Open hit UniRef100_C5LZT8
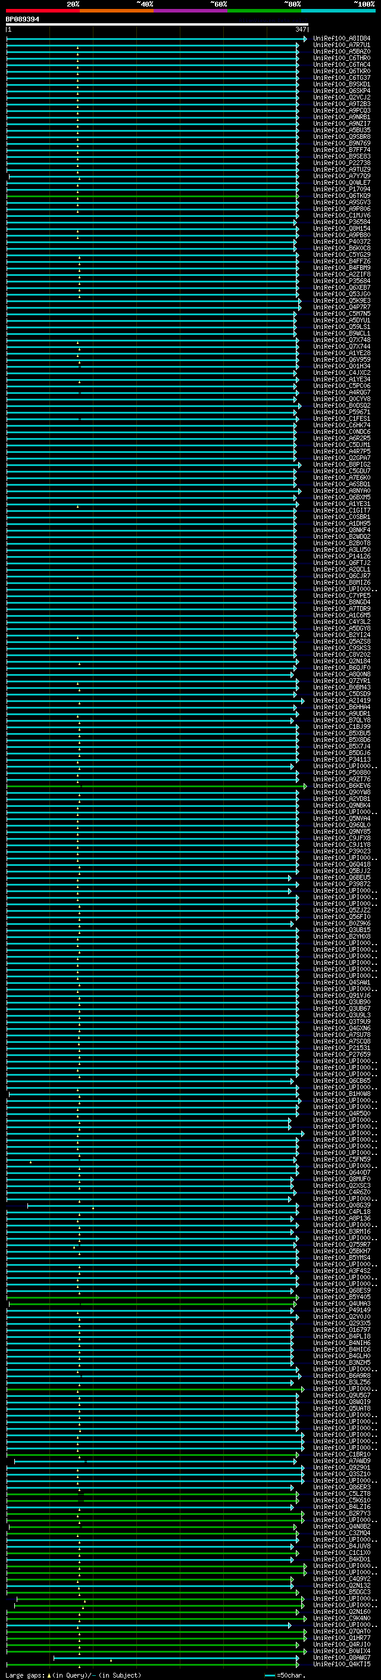 point(341,1493)
